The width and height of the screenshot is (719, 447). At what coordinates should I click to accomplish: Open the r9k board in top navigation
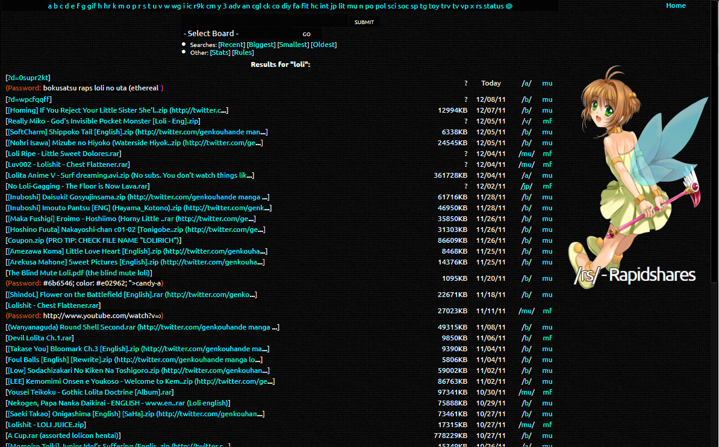(x=199, y=6)
